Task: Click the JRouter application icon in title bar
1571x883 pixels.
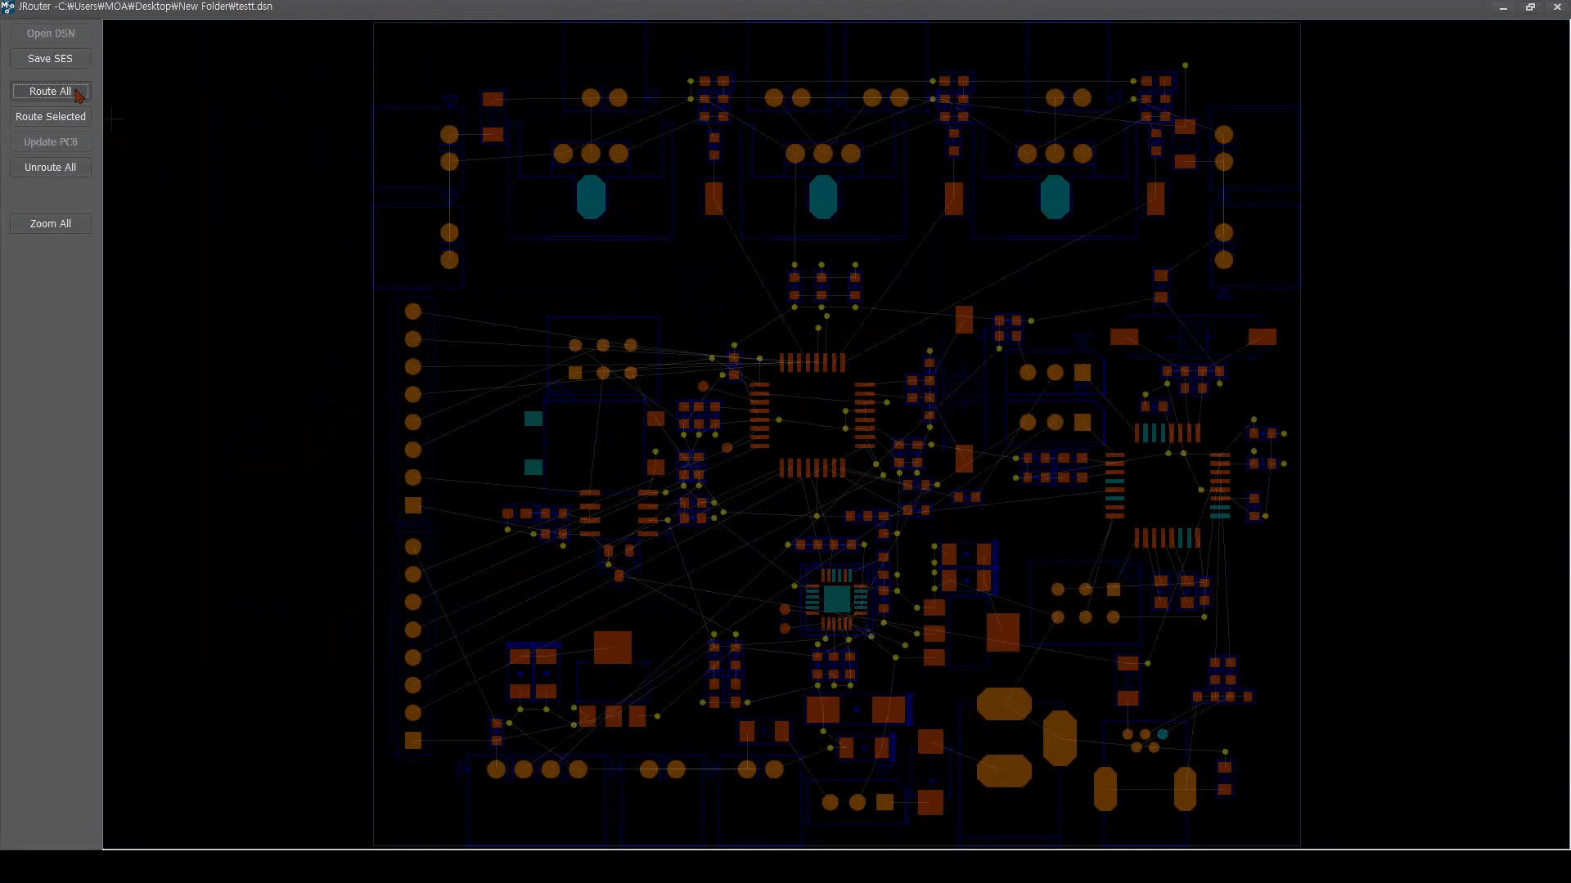Action: click(x=8, y=7)
